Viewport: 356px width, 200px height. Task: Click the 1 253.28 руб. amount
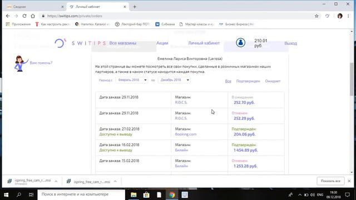coord(245,166)
